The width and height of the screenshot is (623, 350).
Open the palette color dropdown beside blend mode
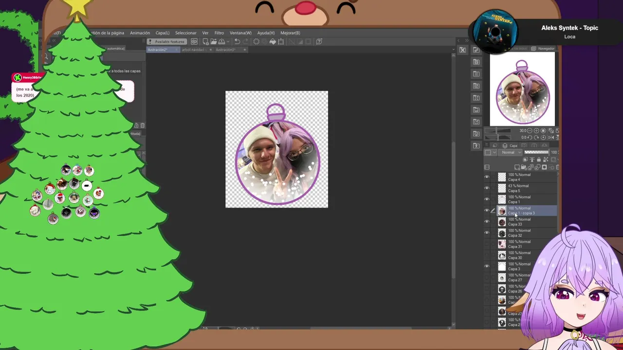coord(490,152)
